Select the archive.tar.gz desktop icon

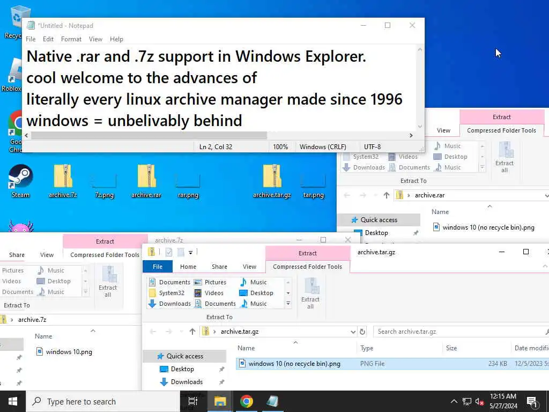(272, 181)
